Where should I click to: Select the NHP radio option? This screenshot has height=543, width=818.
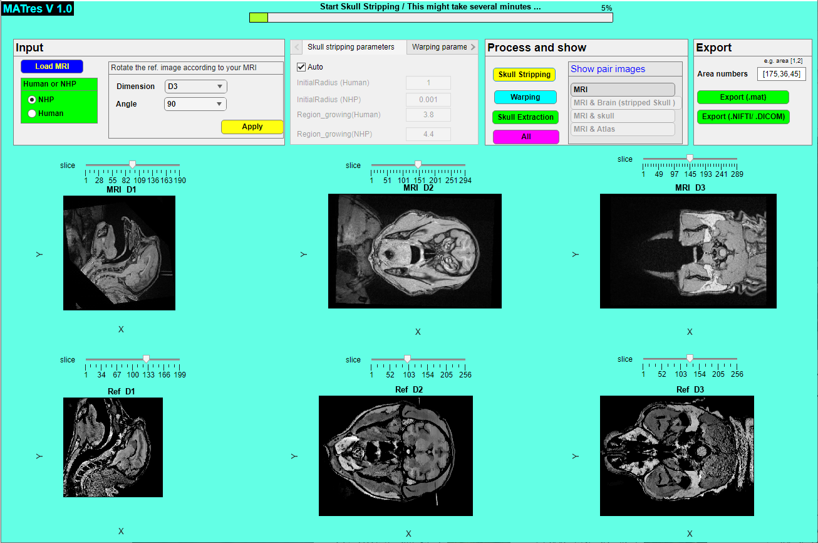(x=32, y=100)
